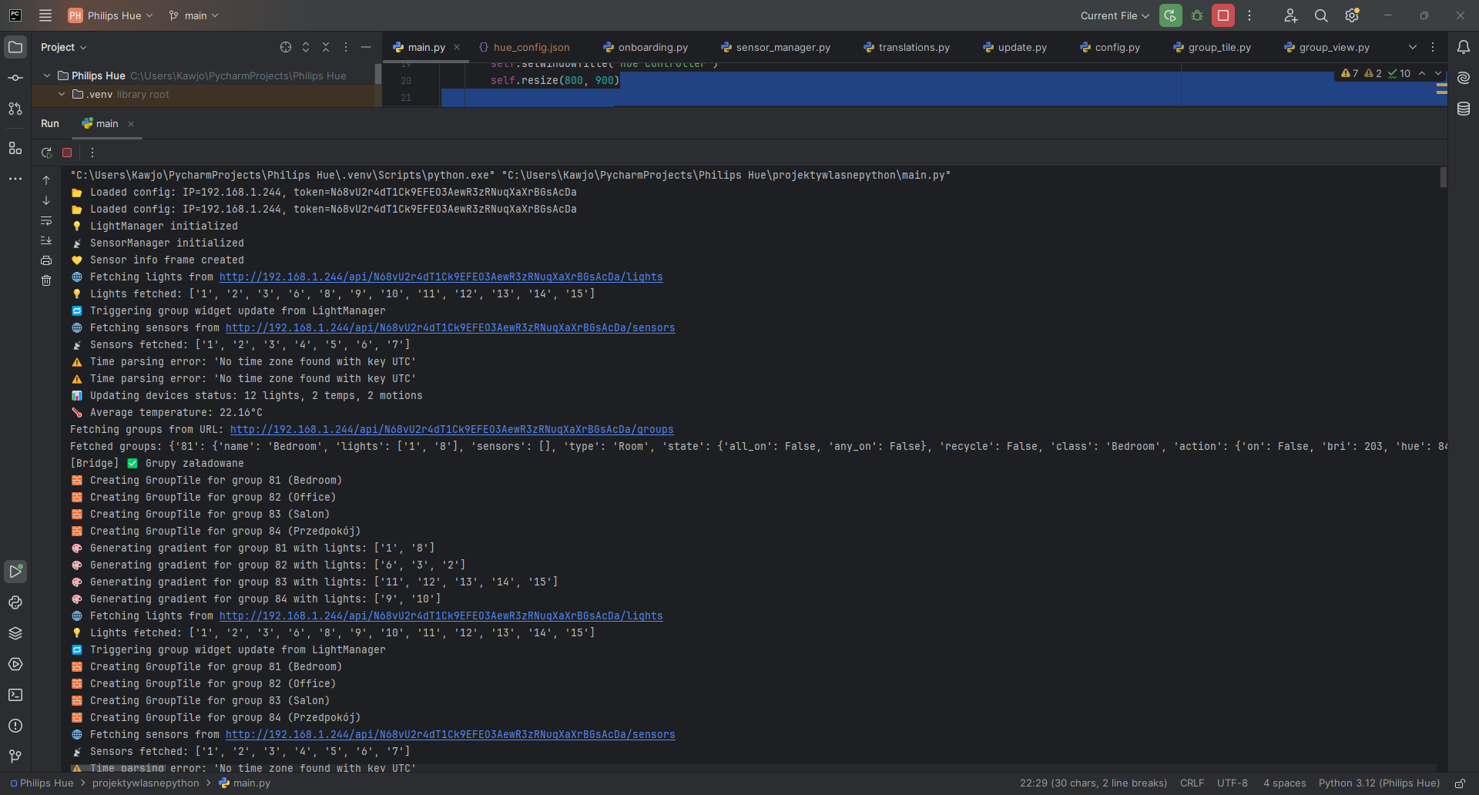Open first lights API link

coord(441,277)
